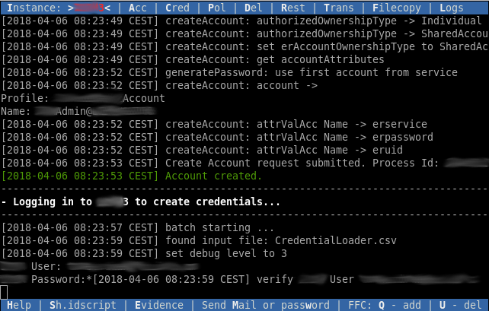Click 'attrValAcc Name -> erservice' line
This screenshot has width=489, height=311.
coord(214,124)
